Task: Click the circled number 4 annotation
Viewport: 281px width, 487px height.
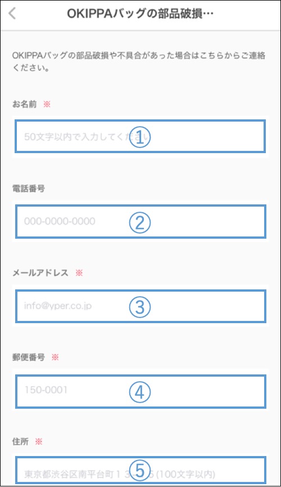Action: 140,392
